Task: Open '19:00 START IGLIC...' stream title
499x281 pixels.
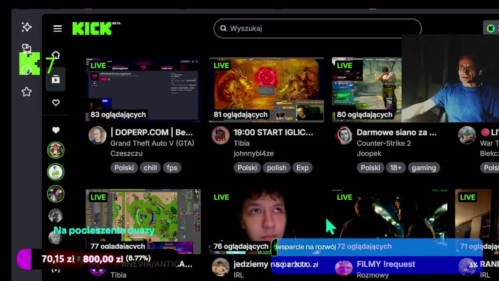Action: 273,132
